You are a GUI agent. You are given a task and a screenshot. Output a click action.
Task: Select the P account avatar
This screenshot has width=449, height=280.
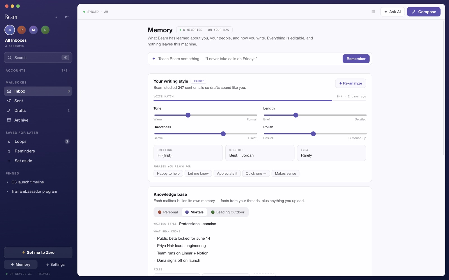22,30
